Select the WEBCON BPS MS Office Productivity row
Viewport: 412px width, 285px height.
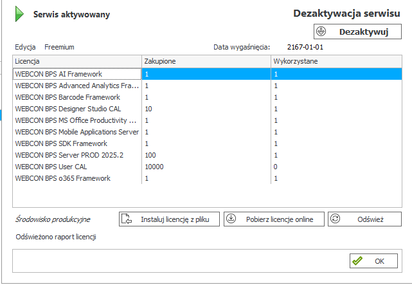click(x=208, y=120)
